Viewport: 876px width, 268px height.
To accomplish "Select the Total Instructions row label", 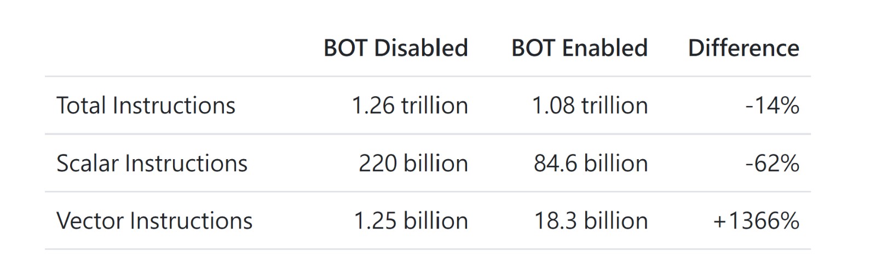I will click(x=146, y=106).
